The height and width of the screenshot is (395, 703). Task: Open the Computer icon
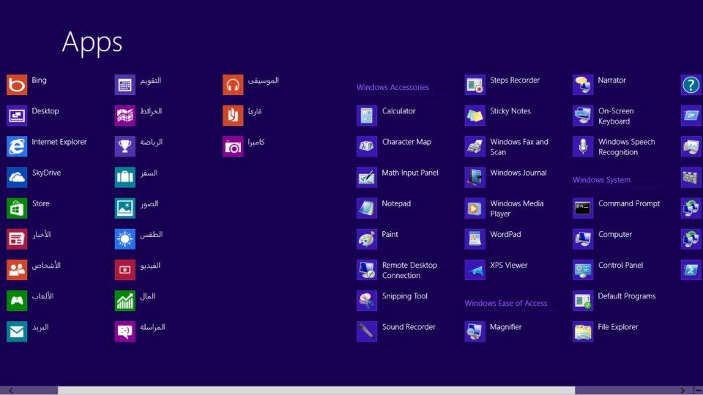point(583,239)
